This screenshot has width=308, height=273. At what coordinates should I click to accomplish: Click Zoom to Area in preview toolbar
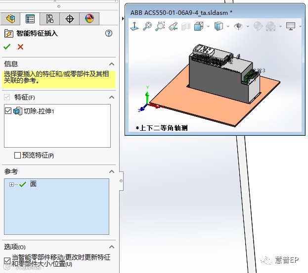(160, 26)
